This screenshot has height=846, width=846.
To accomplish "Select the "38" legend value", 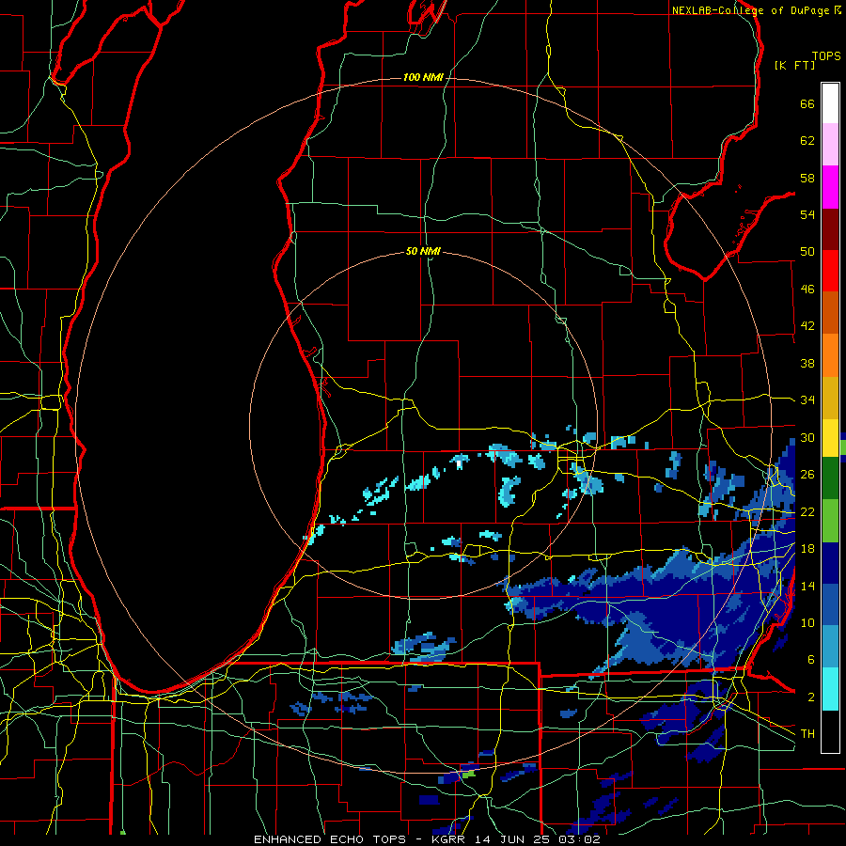I will coord(807,363).
